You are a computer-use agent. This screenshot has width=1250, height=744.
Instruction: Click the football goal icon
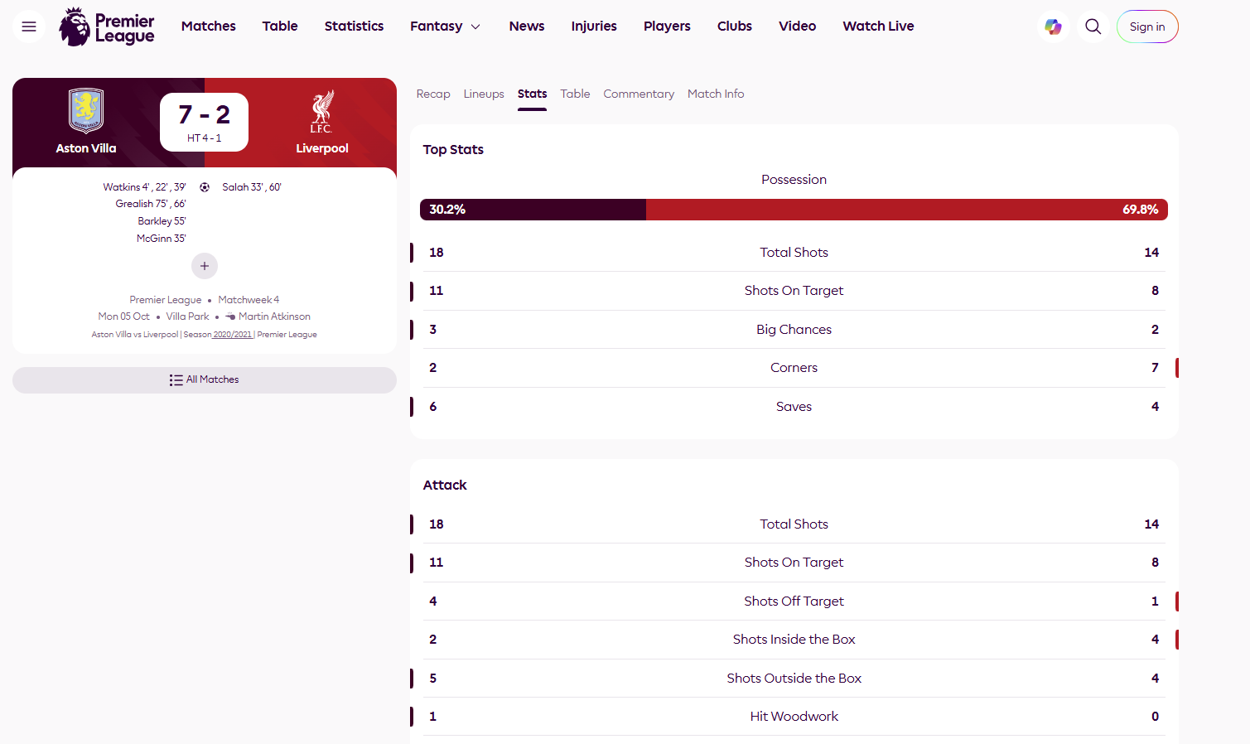click(x=205, y=187)
